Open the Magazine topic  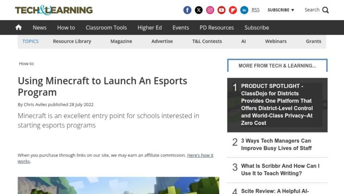click(121, 41)
